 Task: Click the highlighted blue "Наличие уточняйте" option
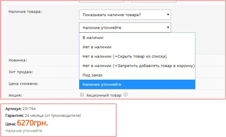[102, 84]
